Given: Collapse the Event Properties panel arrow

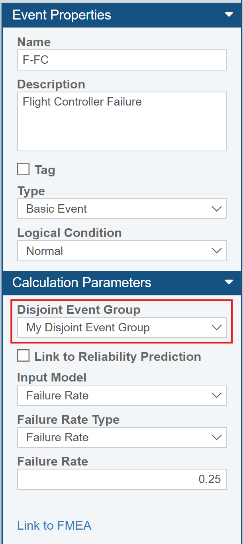Looking at the screenshot, I should [x=229, y=15].
